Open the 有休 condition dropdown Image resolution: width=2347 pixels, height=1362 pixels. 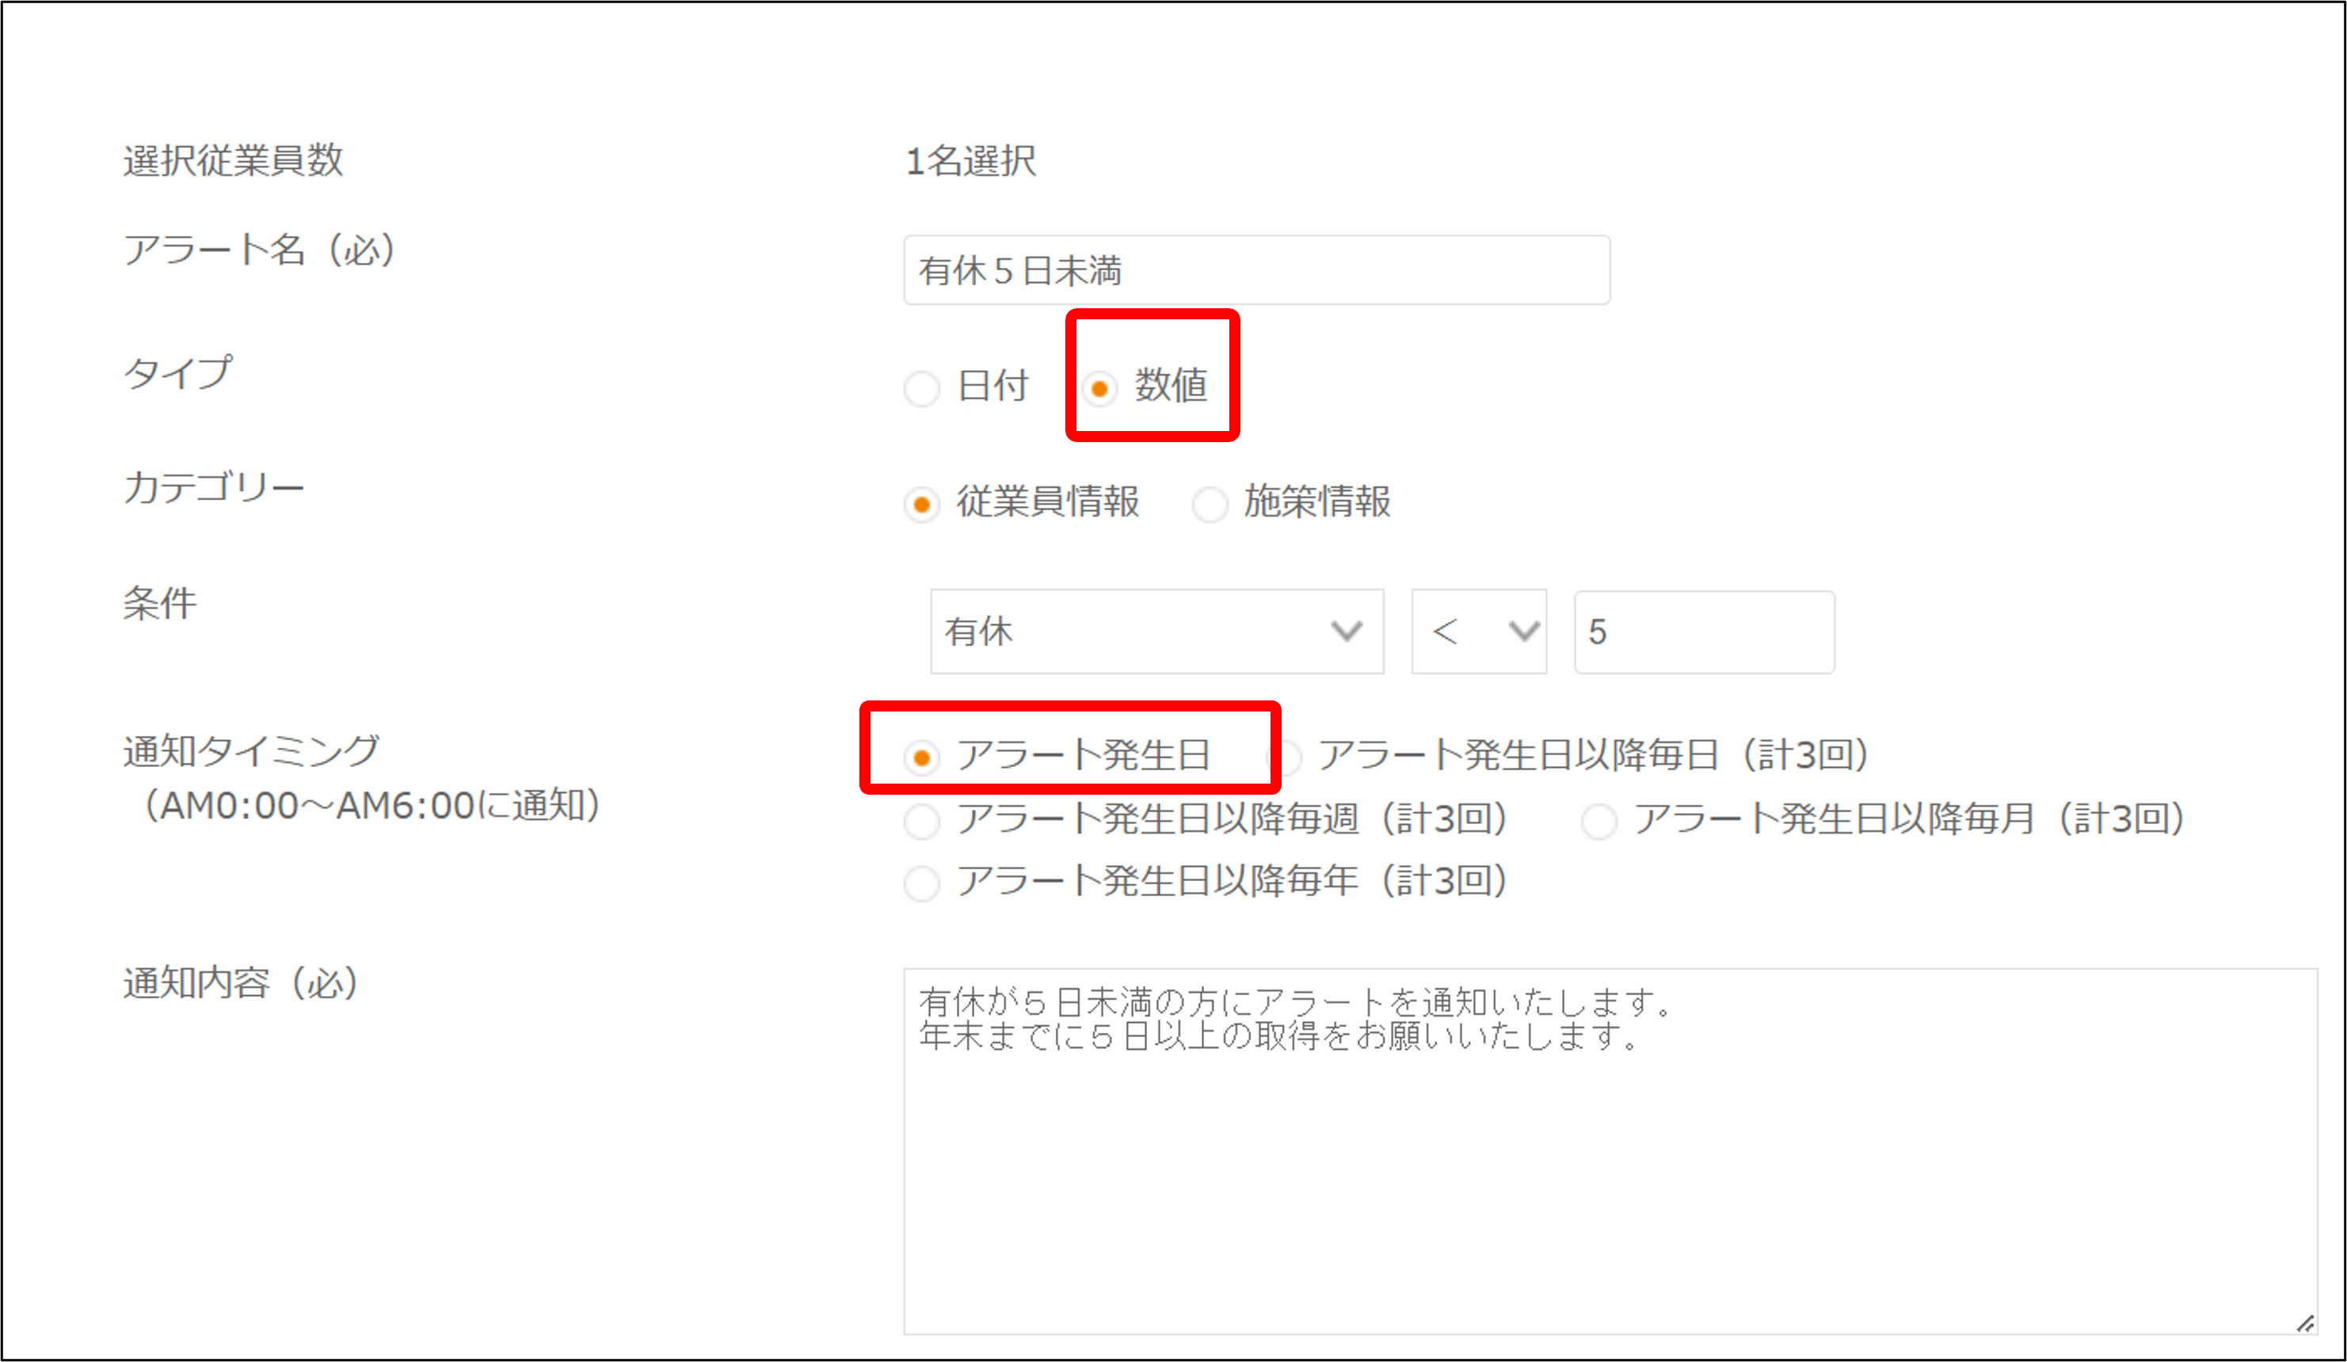(1156, 631)
